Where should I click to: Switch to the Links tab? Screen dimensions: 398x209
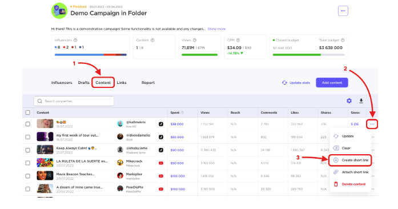pos(122,83)
